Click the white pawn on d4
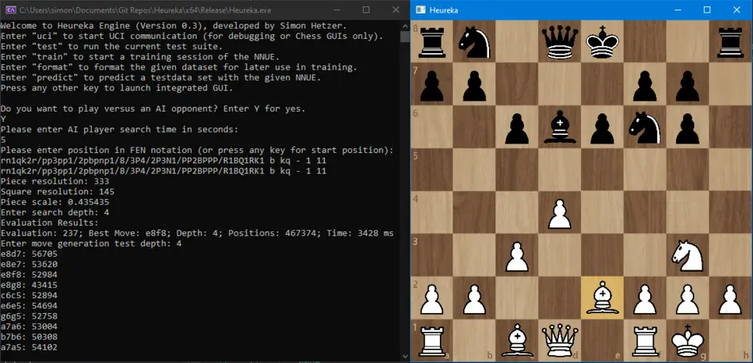 (560, 212)
